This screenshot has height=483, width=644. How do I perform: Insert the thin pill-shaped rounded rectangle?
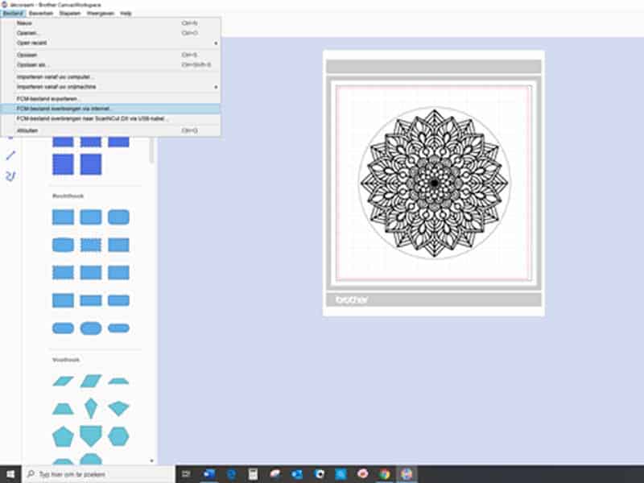(x=118, y=328)
